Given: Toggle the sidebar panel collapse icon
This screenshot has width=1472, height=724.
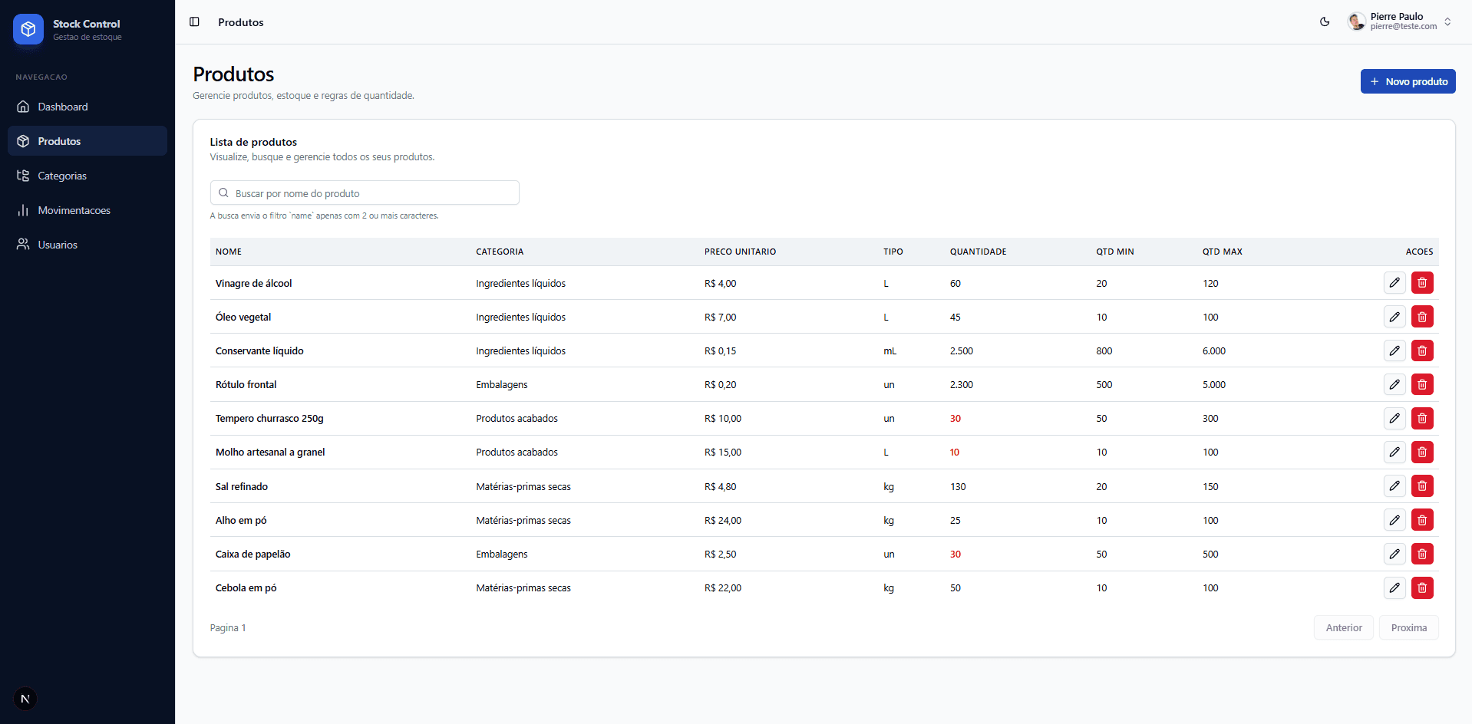Looking at the screenshot, I should (194, 22).
